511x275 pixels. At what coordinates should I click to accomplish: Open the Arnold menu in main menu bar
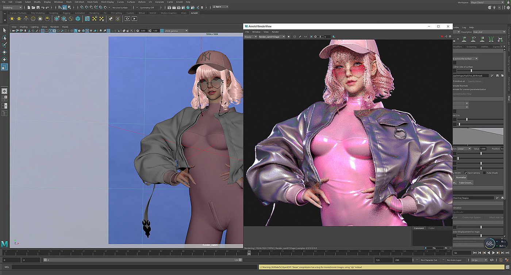pyautogui.click(x=179, y=2)
